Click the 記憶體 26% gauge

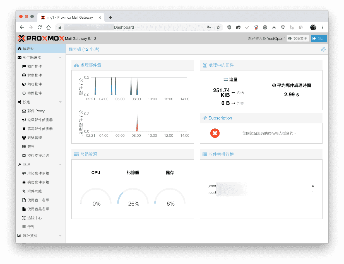coord(133,197)
